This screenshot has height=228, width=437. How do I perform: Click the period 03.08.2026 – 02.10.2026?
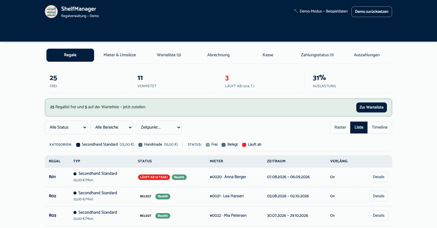coord(288,196)
